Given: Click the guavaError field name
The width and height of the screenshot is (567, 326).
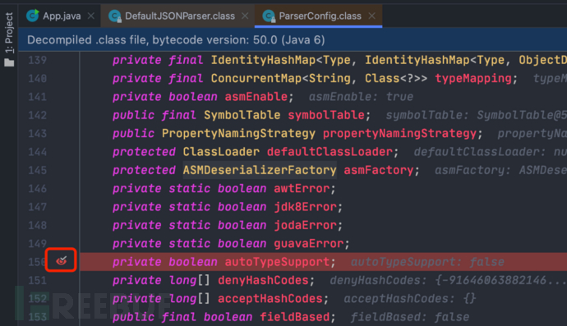Looking at the screenshot, I should [x=308, y=244].
